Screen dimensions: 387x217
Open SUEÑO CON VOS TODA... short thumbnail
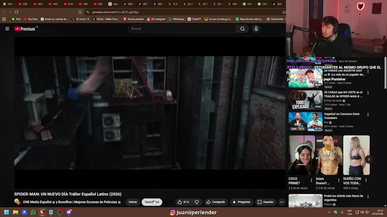(x=356, y=155)
